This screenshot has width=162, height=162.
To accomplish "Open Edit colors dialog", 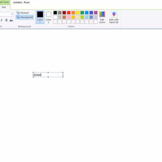I will point(102,17).
